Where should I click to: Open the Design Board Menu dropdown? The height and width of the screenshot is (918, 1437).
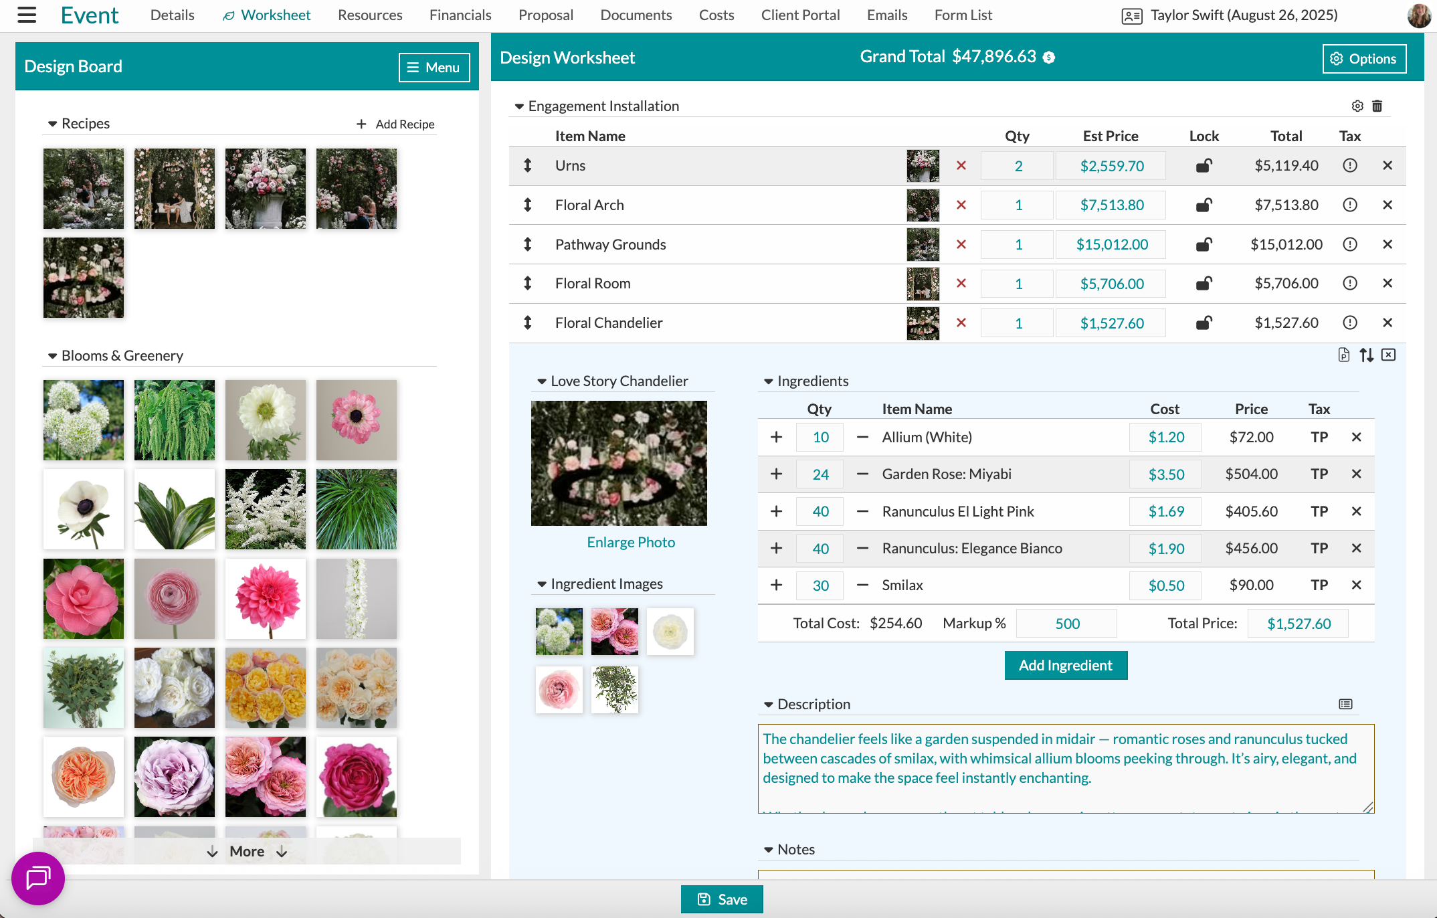pos(434,67)
